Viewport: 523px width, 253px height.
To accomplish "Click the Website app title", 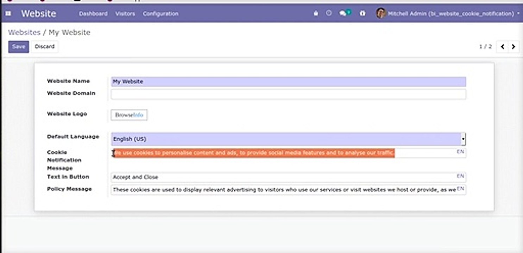I will click(38, 14).
